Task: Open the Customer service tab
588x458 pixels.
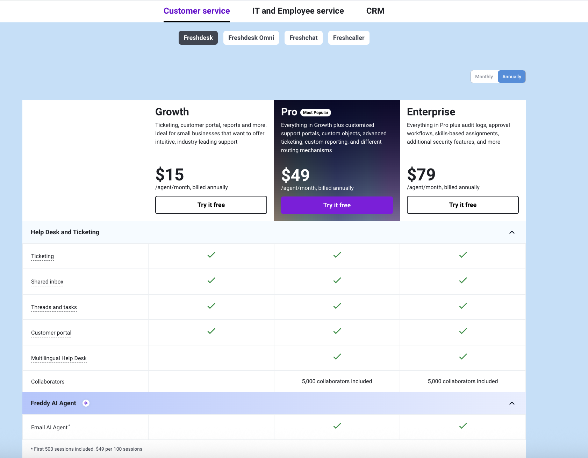Action: point(197,11)
